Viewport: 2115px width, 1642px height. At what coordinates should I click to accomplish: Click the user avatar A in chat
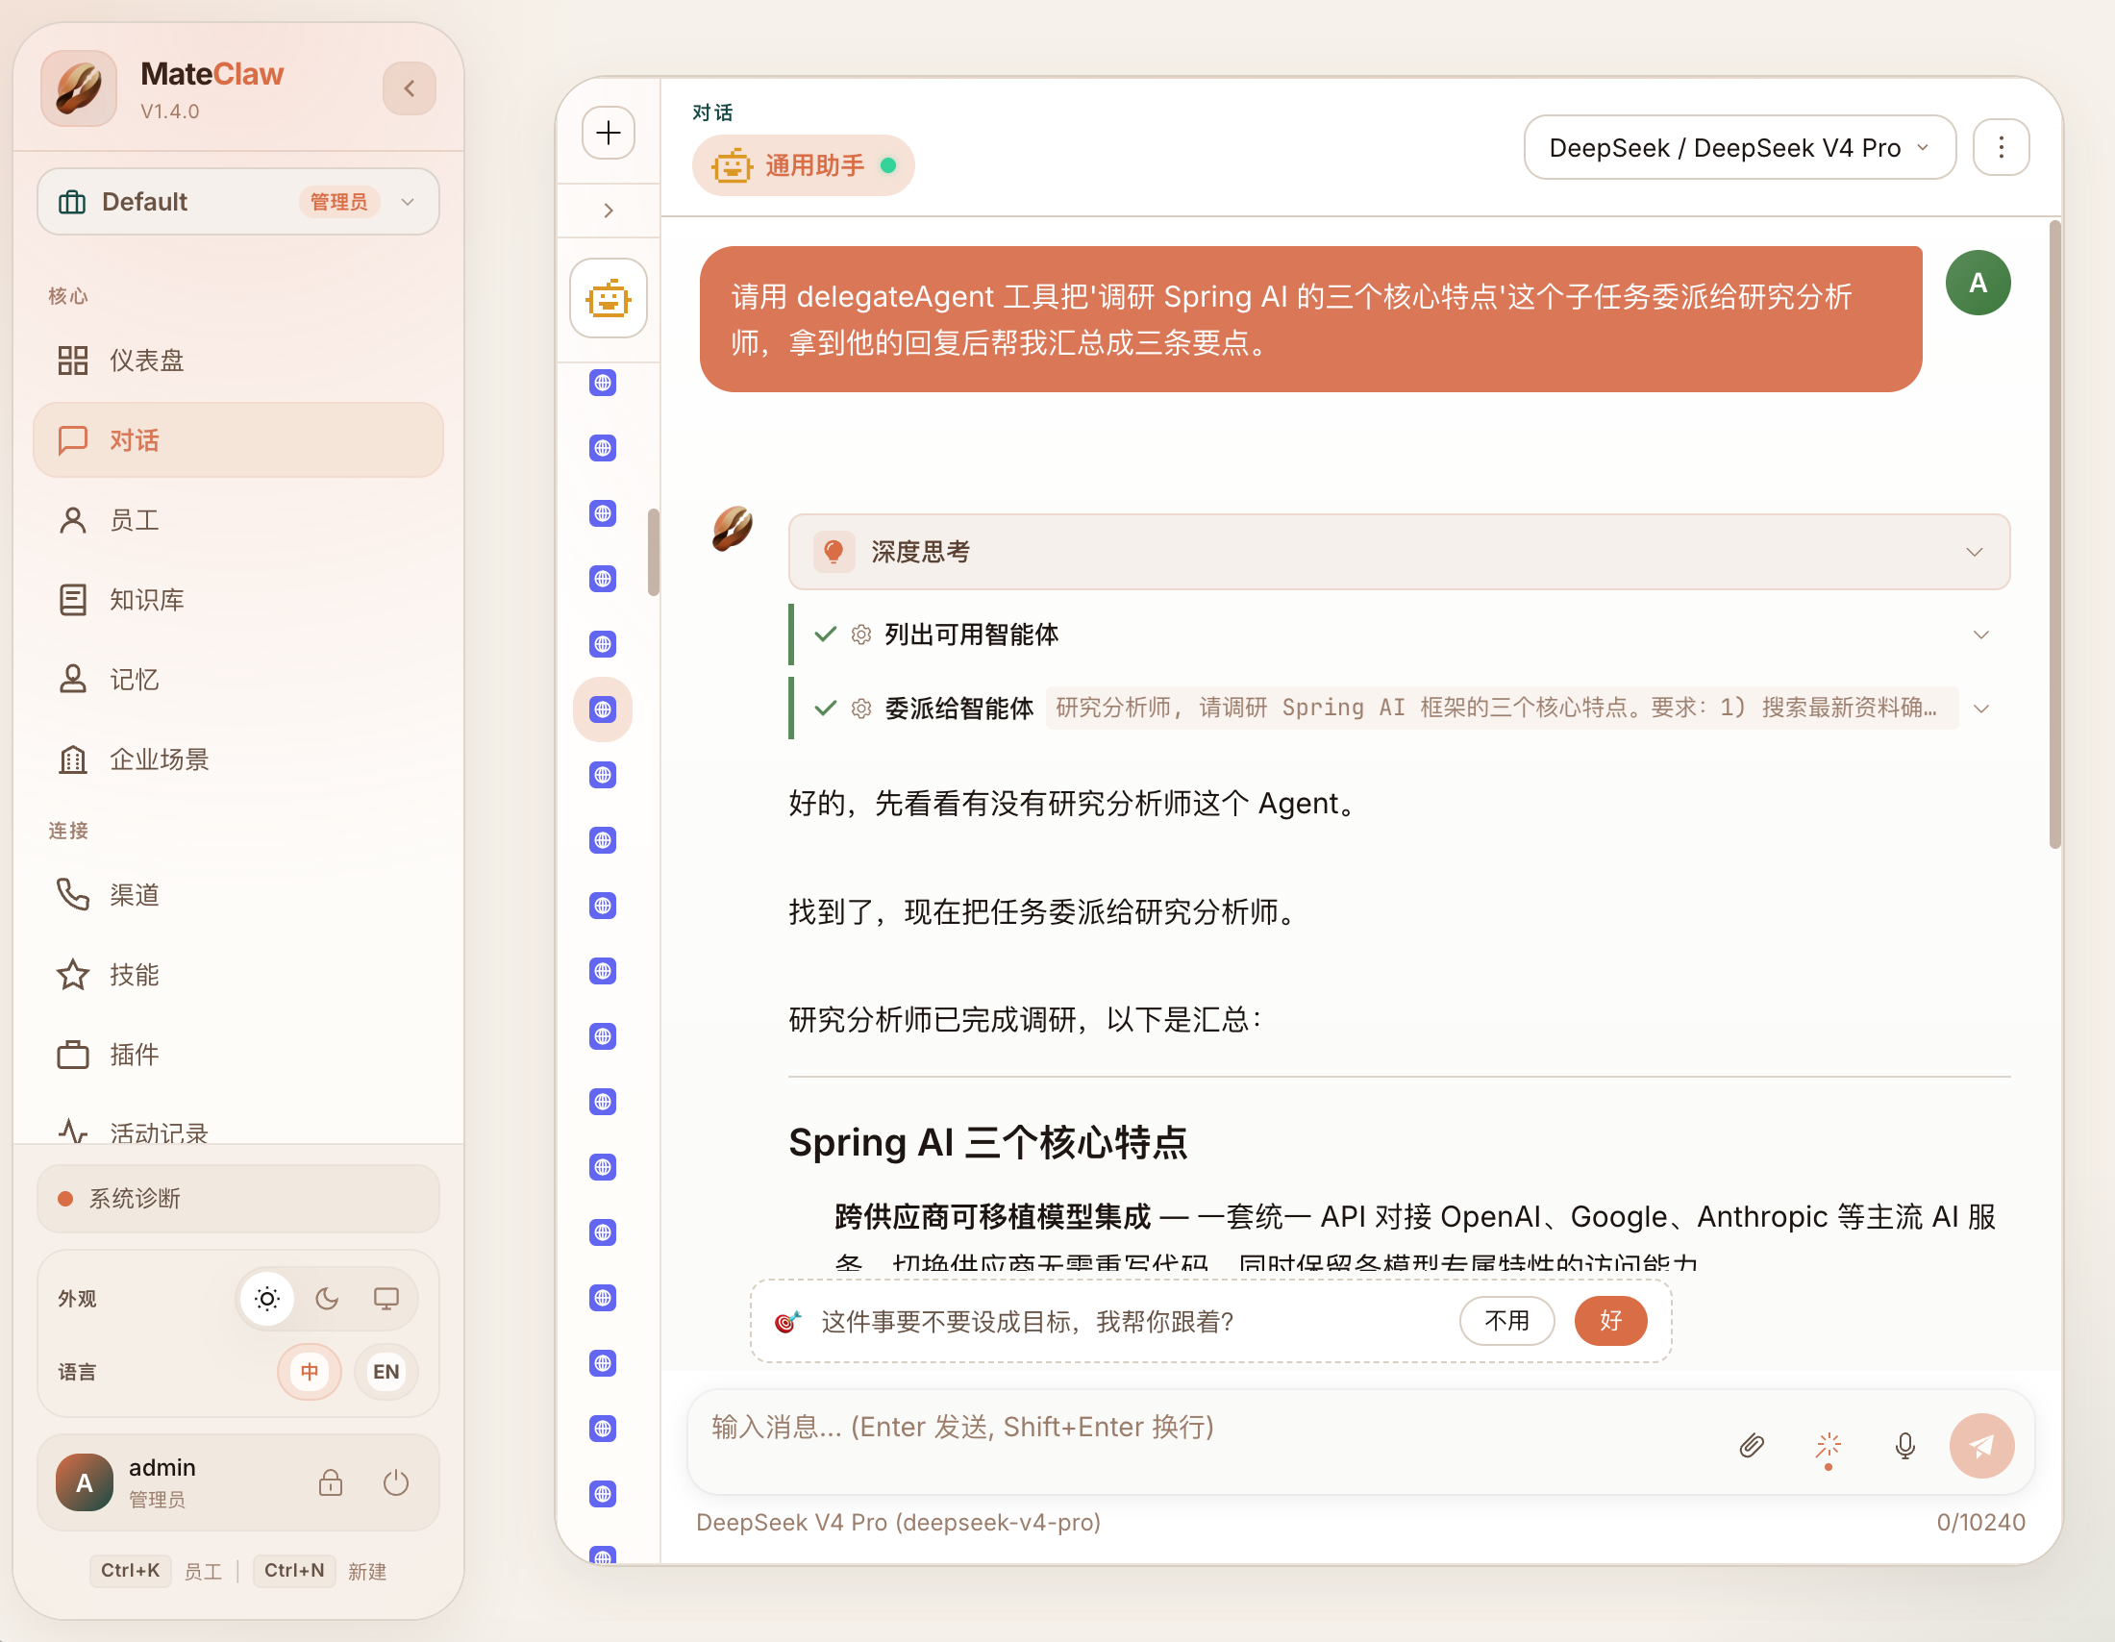pyautogui.click(x=1978, y=283)
